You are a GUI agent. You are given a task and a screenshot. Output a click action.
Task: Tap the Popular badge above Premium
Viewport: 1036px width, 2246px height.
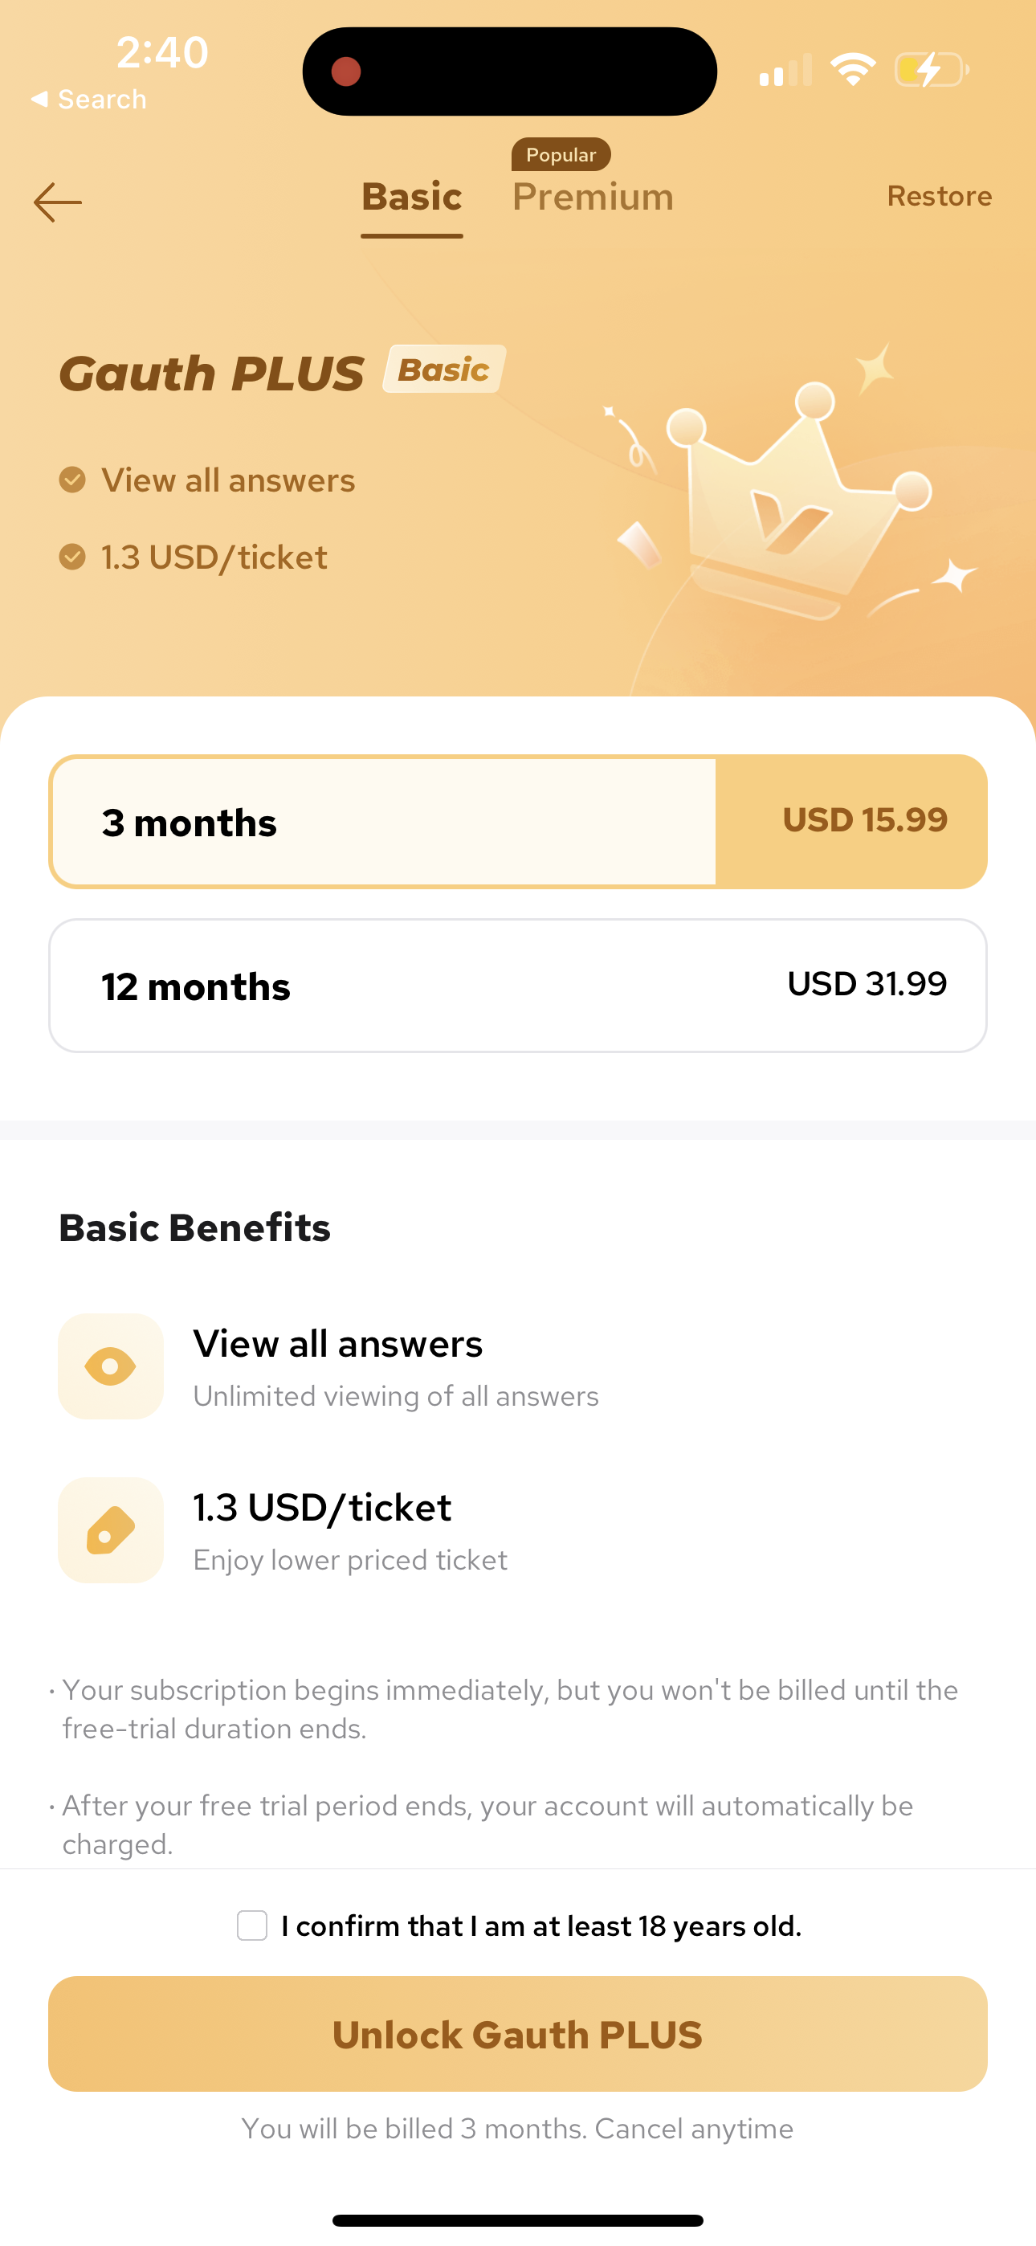561,154
